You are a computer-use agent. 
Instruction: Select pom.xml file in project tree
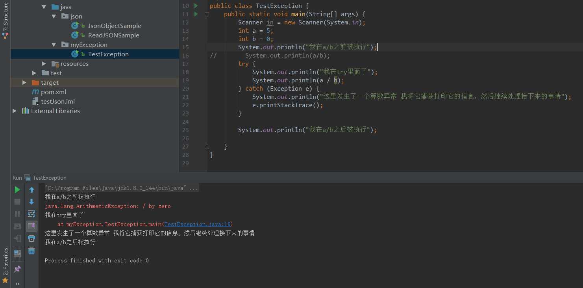coord(54,92)
